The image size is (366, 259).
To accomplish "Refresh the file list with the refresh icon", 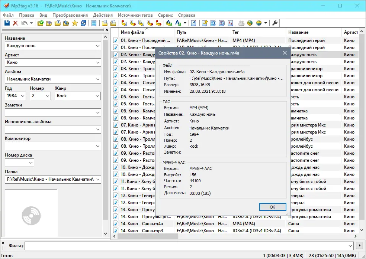I will click(84, 23).
